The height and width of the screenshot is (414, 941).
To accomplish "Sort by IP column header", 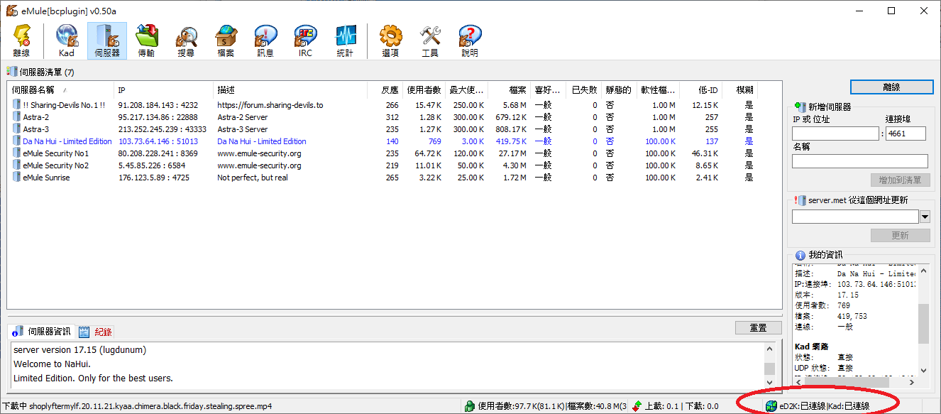I will tap(163, 90).
